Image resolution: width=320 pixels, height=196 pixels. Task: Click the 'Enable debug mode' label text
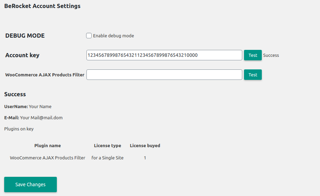(113, 36)
